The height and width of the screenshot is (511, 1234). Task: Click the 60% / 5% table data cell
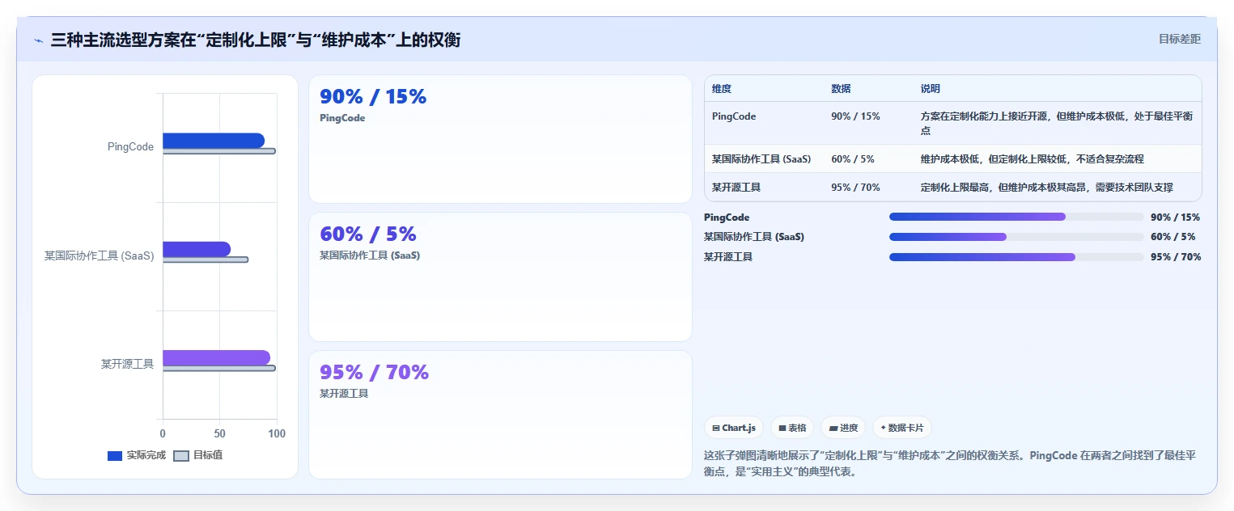tap(852, 159)
